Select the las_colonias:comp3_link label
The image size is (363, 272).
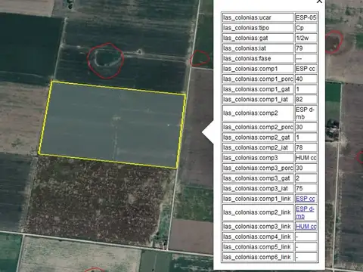click(258, 227)
